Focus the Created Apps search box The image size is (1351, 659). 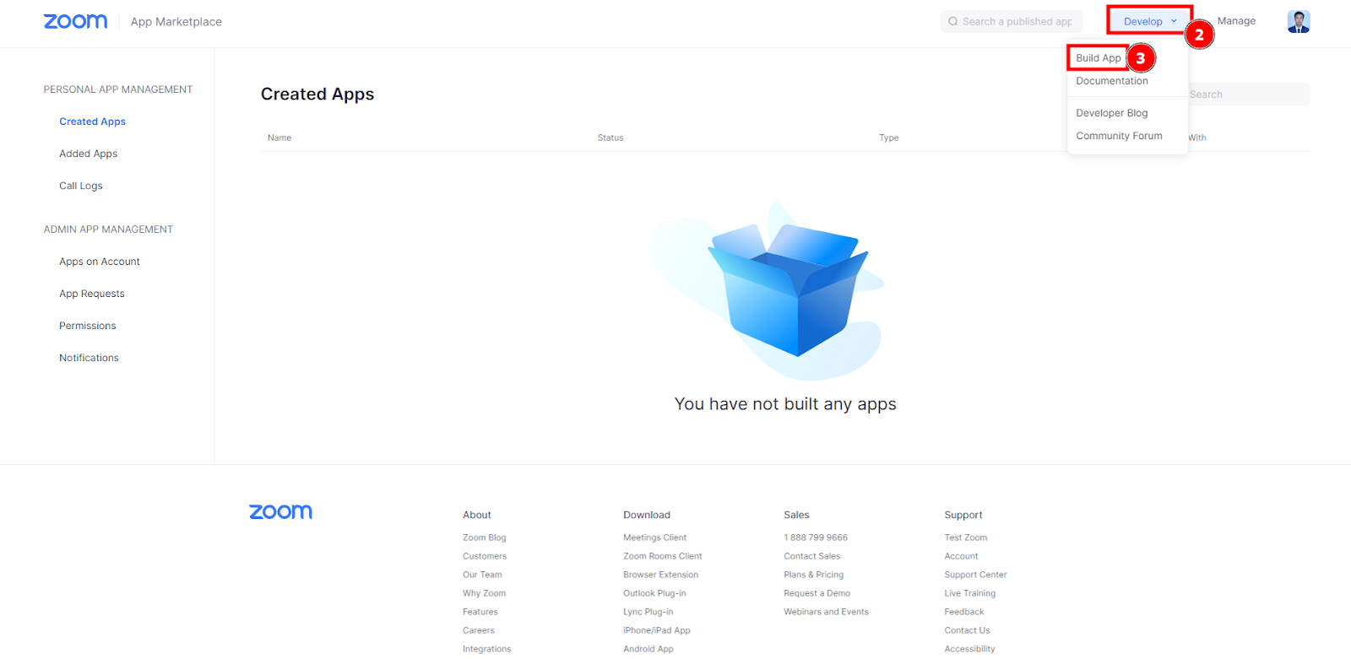[x=1248, y=95]
